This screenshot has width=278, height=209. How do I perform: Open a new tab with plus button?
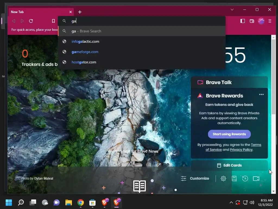tap(80, 12)
